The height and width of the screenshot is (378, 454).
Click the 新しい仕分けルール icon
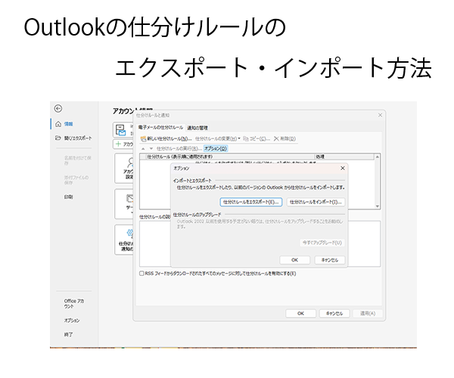[x=141, y=138]
